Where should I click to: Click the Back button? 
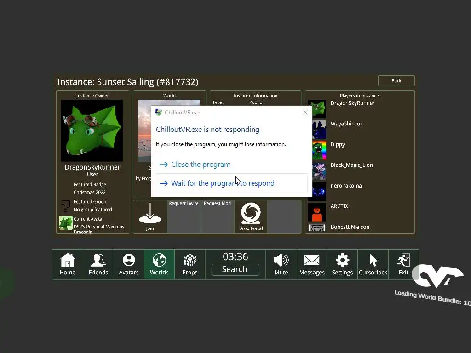396,81
